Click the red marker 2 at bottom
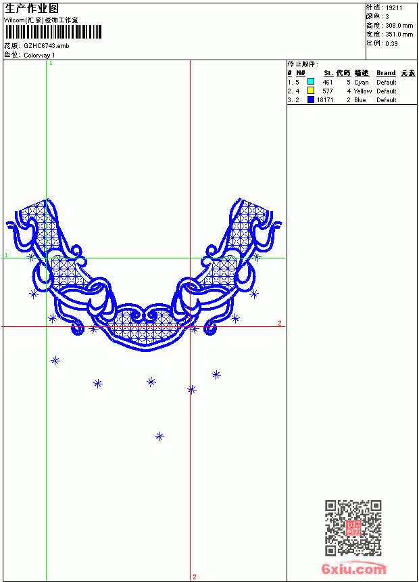 pos(195,577)
